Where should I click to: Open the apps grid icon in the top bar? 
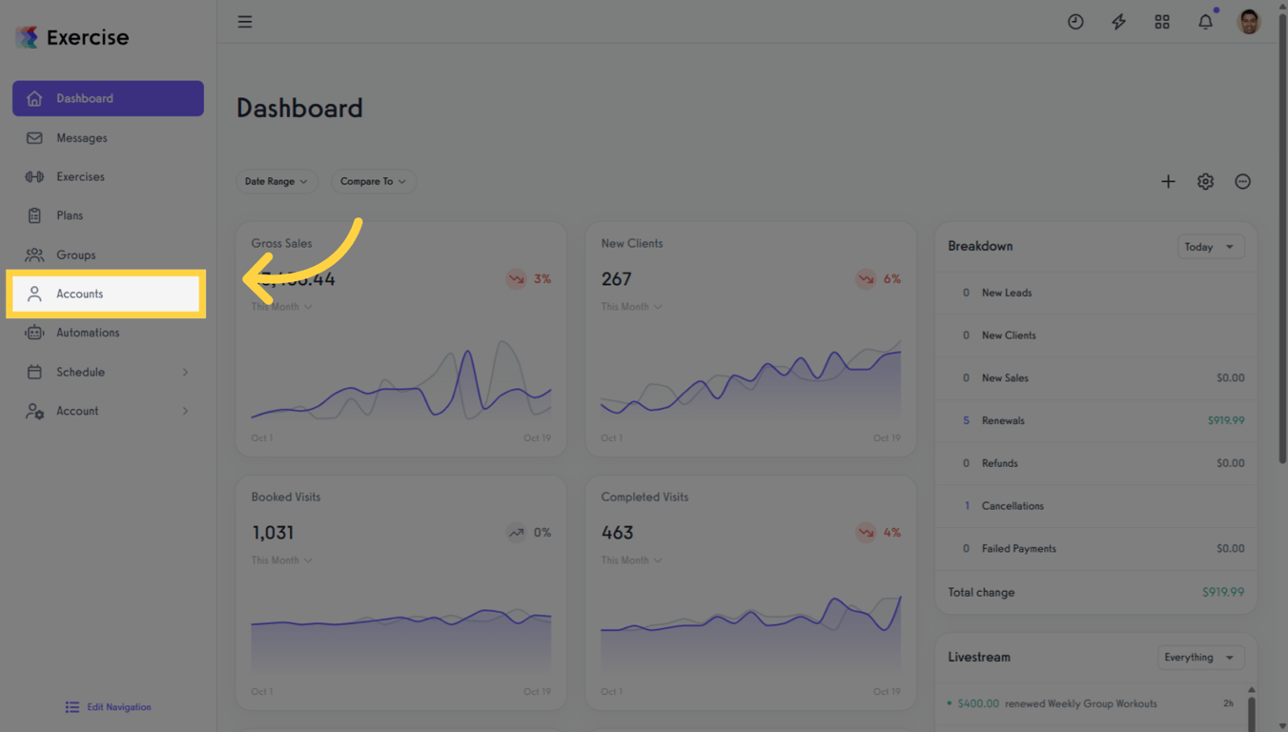click(x=1161, y=21)
